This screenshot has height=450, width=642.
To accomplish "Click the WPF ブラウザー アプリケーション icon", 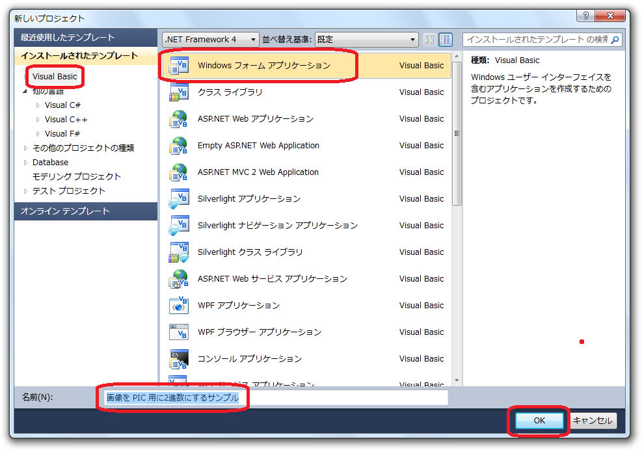I will pos(179,332).
